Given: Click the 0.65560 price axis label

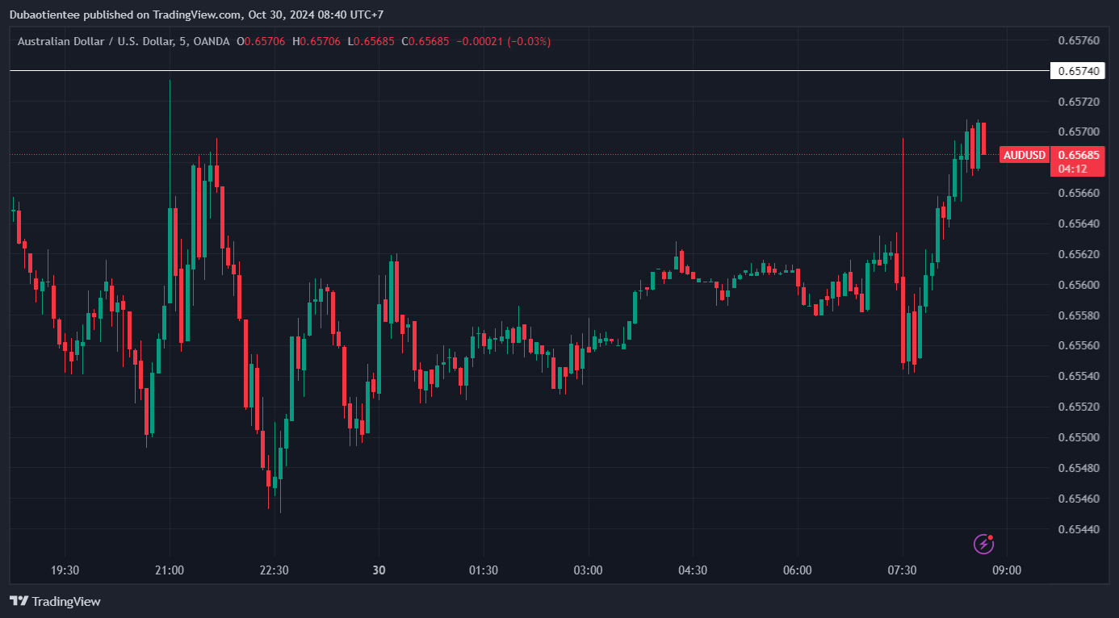Looking at the screenshot, I should [1078, 345].
